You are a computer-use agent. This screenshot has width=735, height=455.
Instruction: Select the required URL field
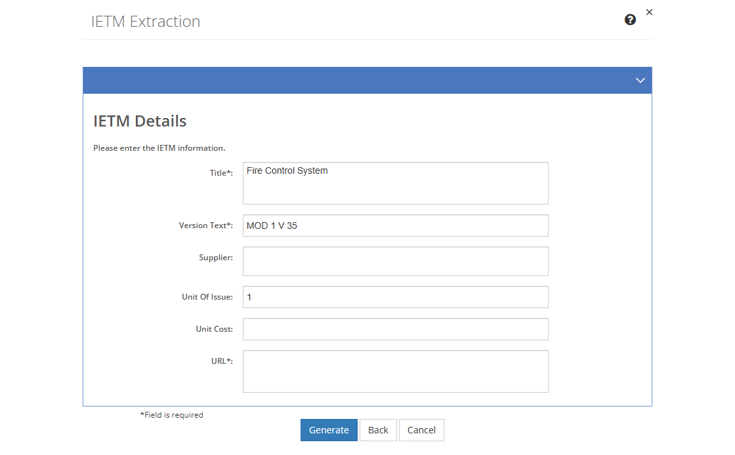395,370
